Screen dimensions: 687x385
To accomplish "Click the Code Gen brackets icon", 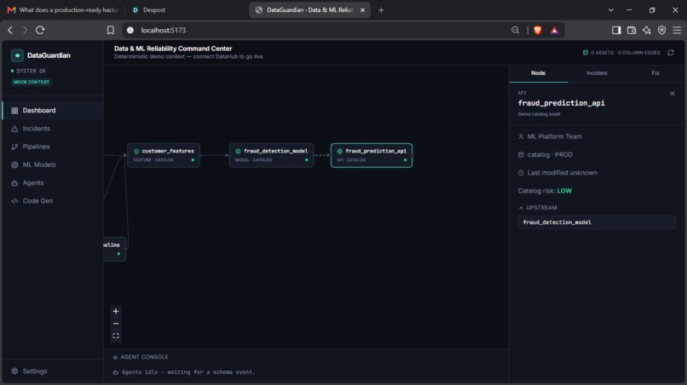I will (14, 201).
